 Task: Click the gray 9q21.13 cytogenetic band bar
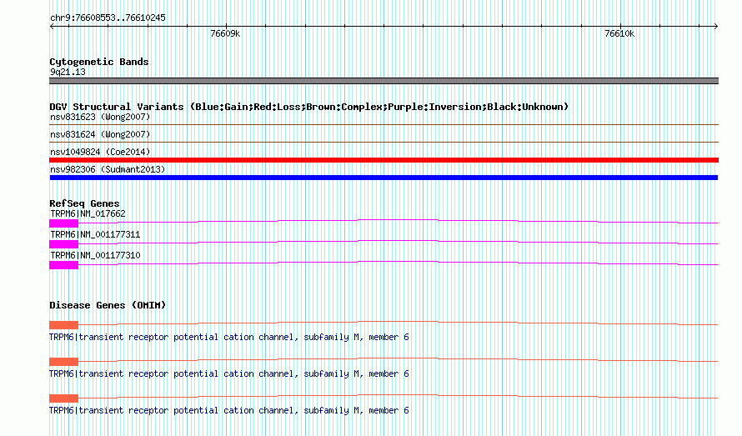(384, 81)
